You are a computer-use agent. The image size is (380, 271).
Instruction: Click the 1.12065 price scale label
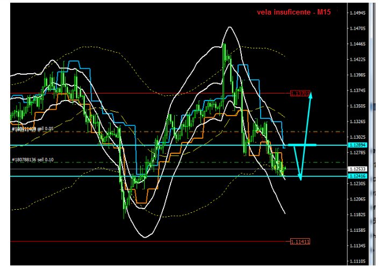click(x=357, y=199)
